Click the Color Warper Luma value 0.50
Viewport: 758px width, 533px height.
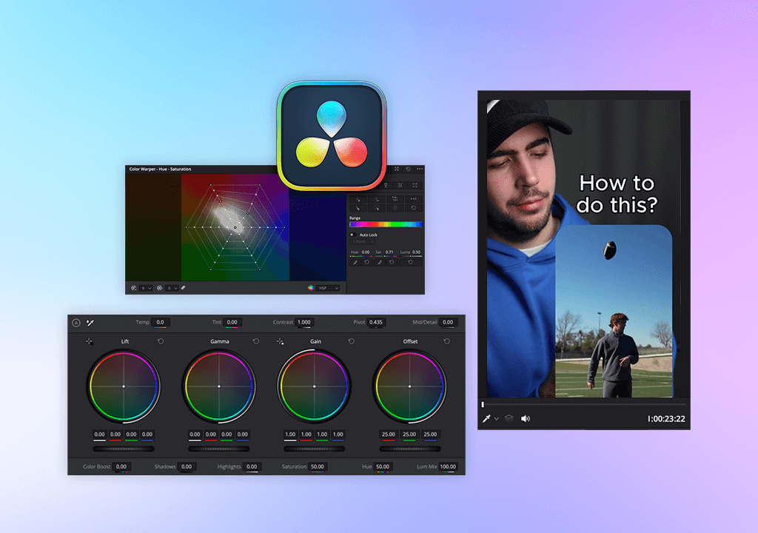(416, 252)
